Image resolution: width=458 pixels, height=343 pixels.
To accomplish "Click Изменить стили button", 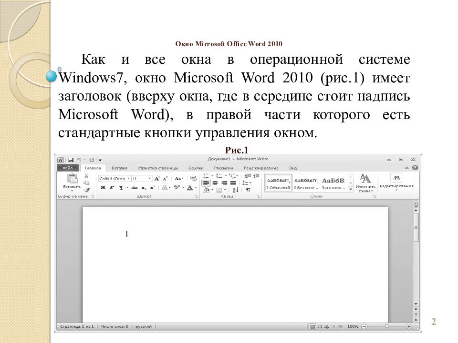I will [365, 183].
